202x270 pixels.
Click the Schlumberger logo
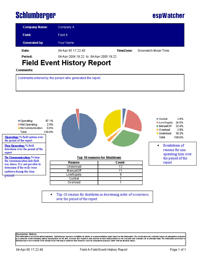click(36, 15)
